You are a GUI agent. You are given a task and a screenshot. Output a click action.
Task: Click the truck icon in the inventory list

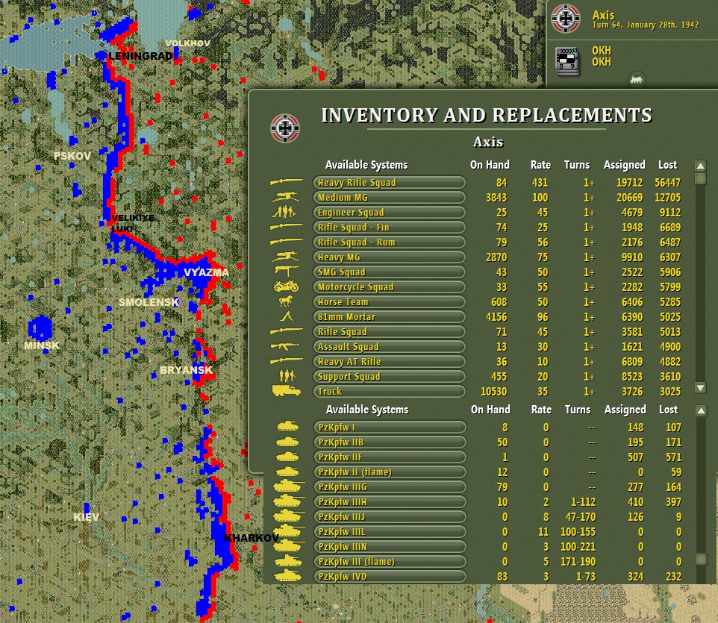pyautogui.click(x=286, y=390)
